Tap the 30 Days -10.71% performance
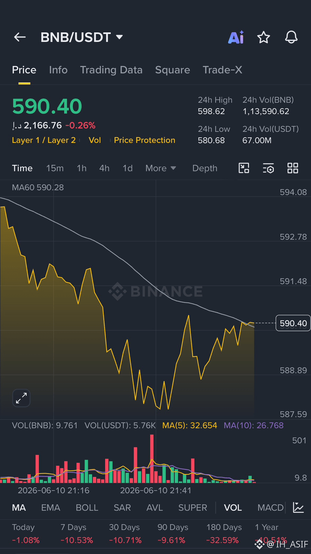 (125, 534)
